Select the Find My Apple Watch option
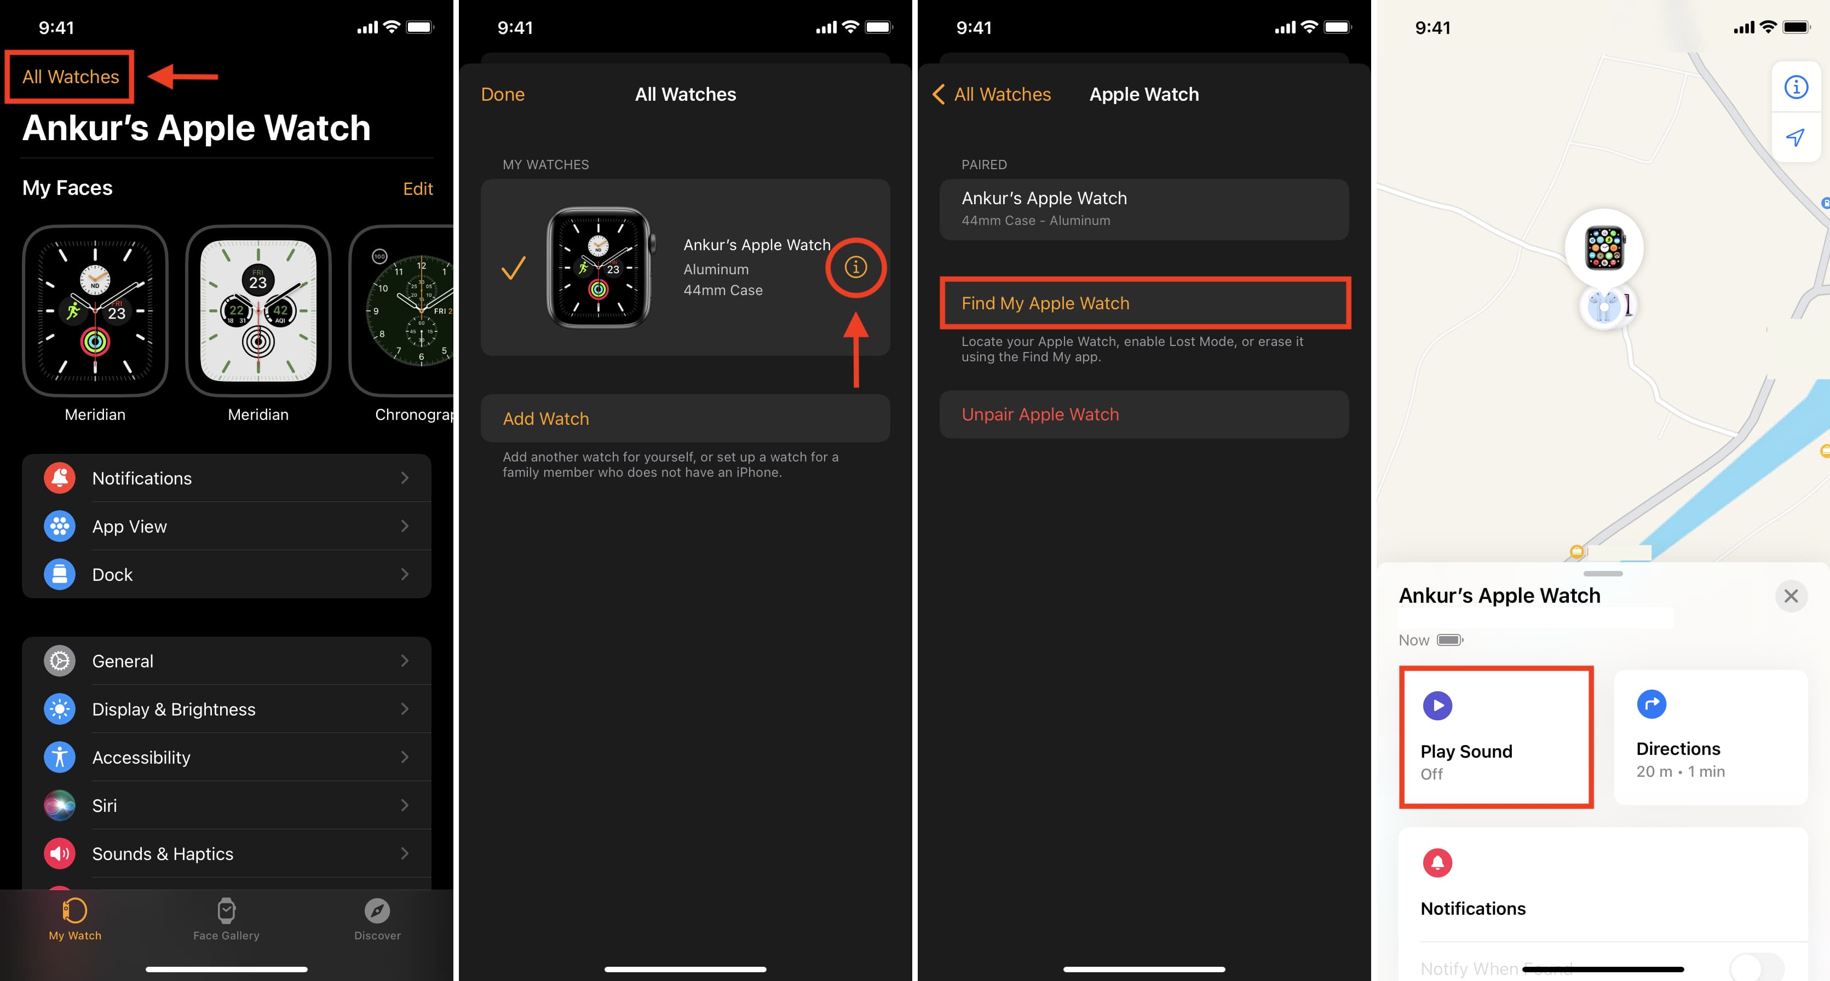Screen dimensions: 1830x981 (1144, 302)
